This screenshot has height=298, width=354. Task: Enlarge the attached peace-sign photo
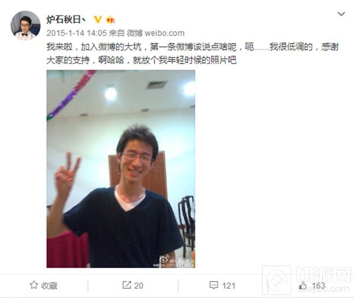pos(121,169)
